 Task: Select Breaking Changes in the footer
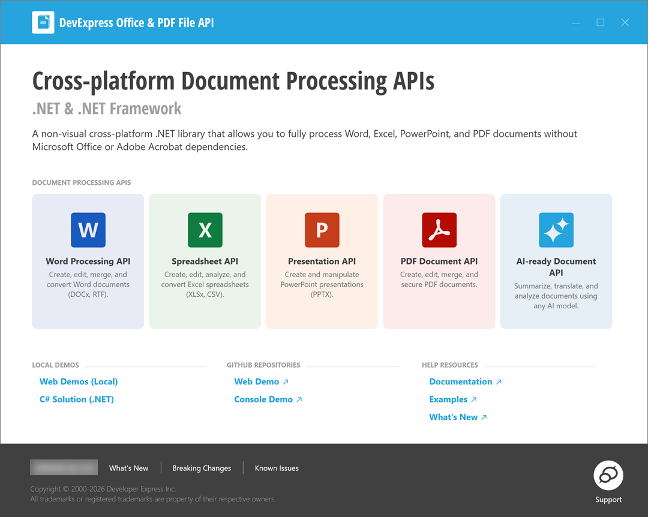[202, 468]
